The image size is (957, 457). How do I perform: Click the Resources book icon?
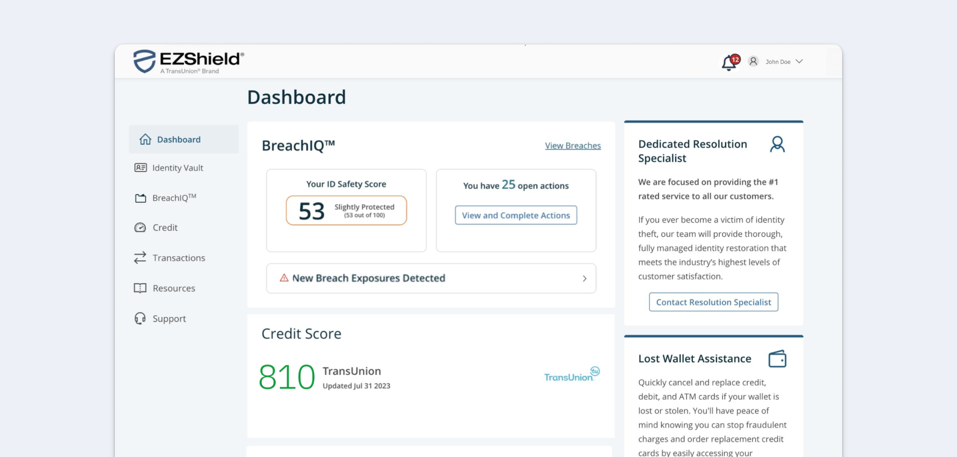140,288
